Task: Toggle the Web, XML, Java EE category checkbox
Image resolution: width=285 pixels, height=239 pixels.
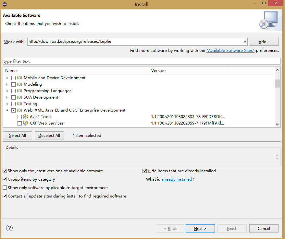Action: (x=13, y=110)
